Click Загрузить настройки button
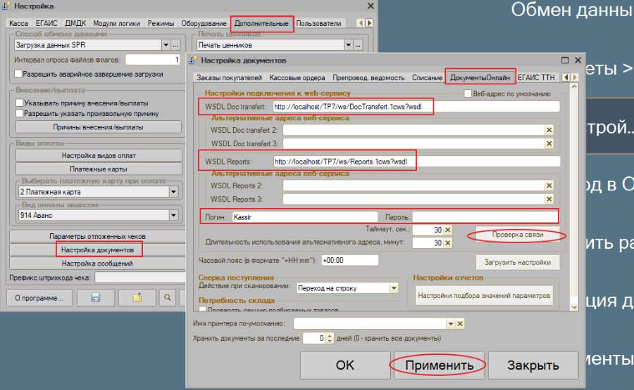The image size is (634, 390). pyautogui.click(x=518, y=262)
